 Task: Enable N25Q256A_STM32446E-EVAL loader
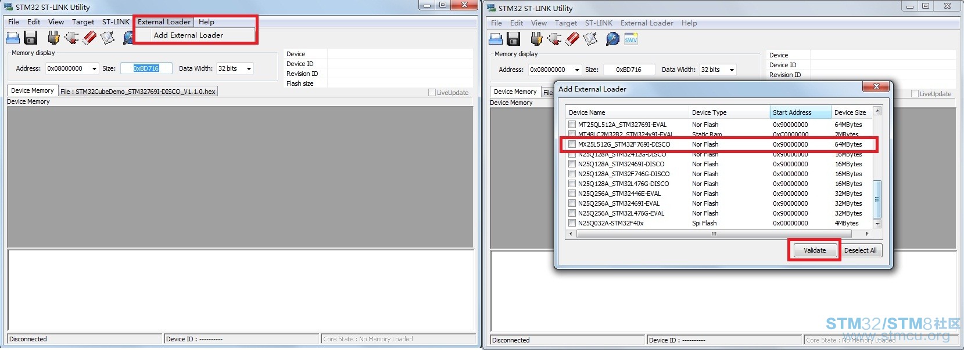[x=572, y=194]
